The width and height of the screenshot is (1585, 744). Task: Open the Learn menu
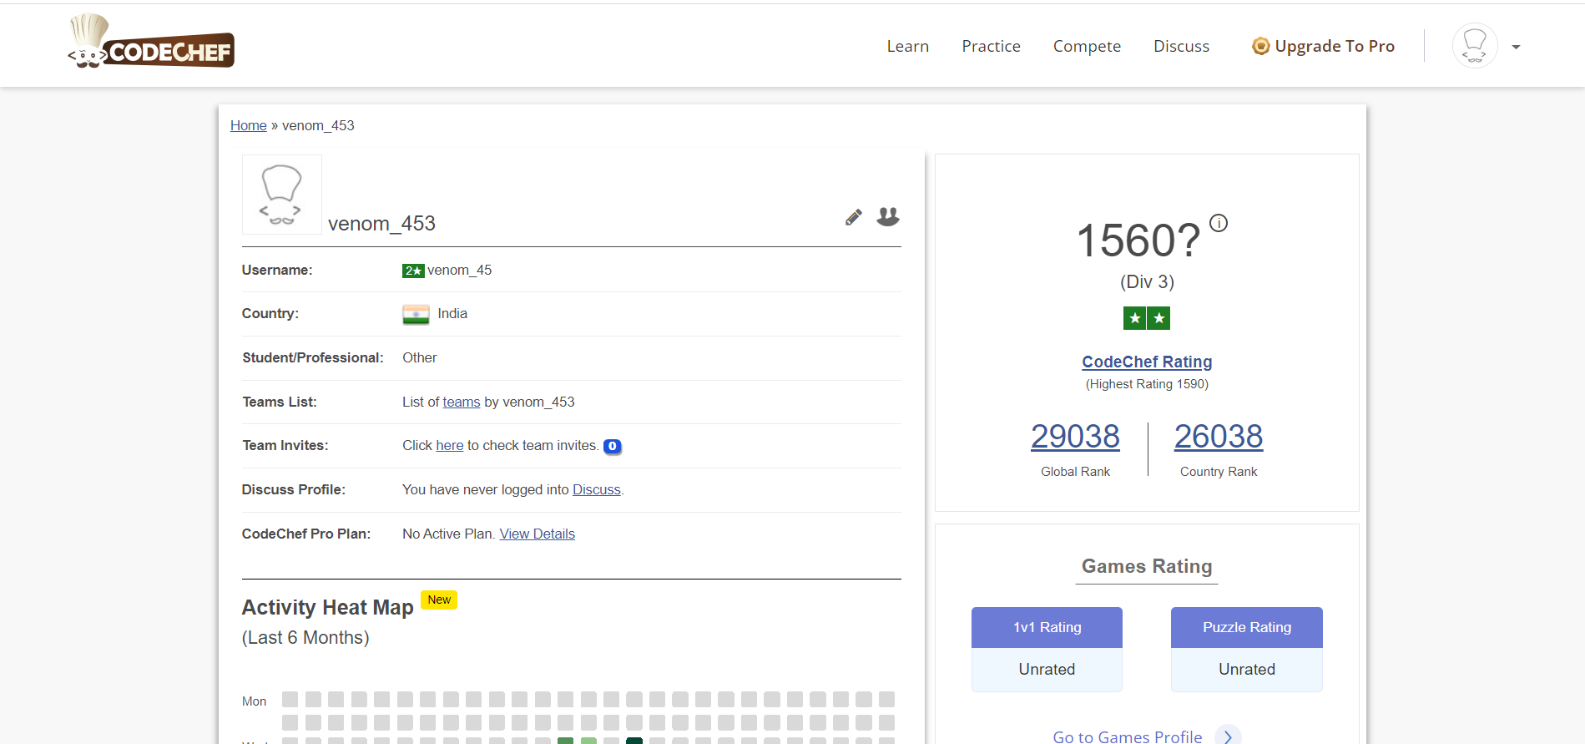[x=907, y=46]
